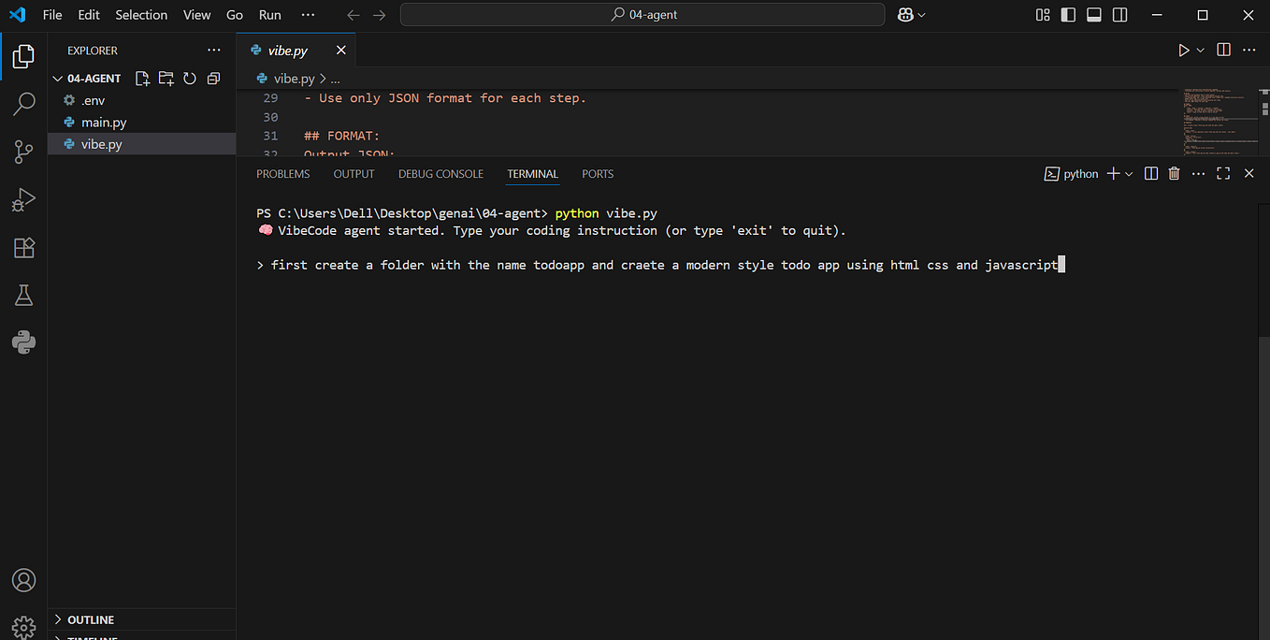
Task: Select the Python icon in the activity bar
Action: (23, 342)
